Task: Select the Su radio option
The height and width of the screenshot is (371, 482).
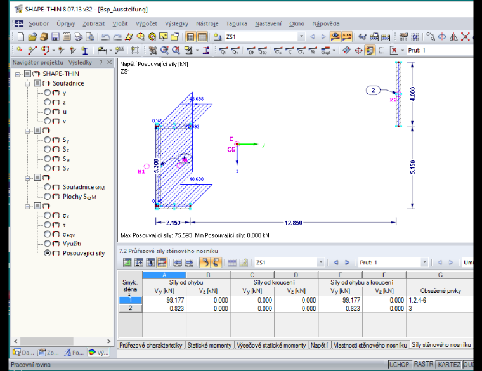Action: coord(47,159)
